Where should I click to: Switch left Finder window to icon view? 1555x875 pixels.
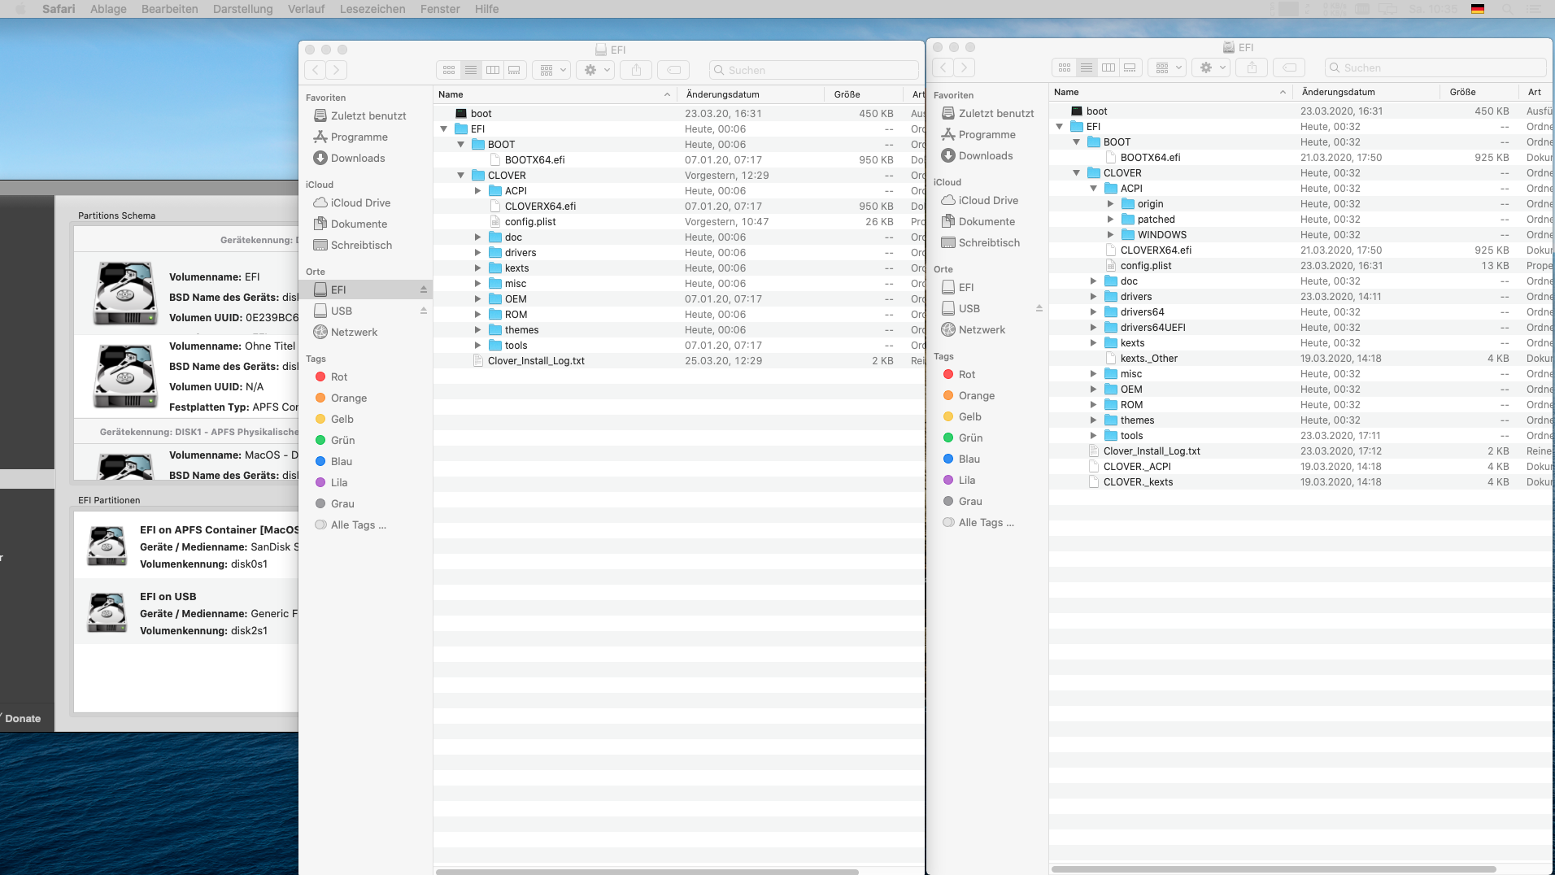click(x=449, y=70)
